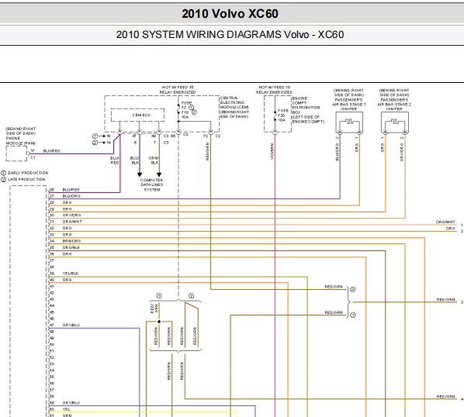Click the black arrowhead on the green data line
Viewport: 464px width, 417px height.
[x=159, y=174]
